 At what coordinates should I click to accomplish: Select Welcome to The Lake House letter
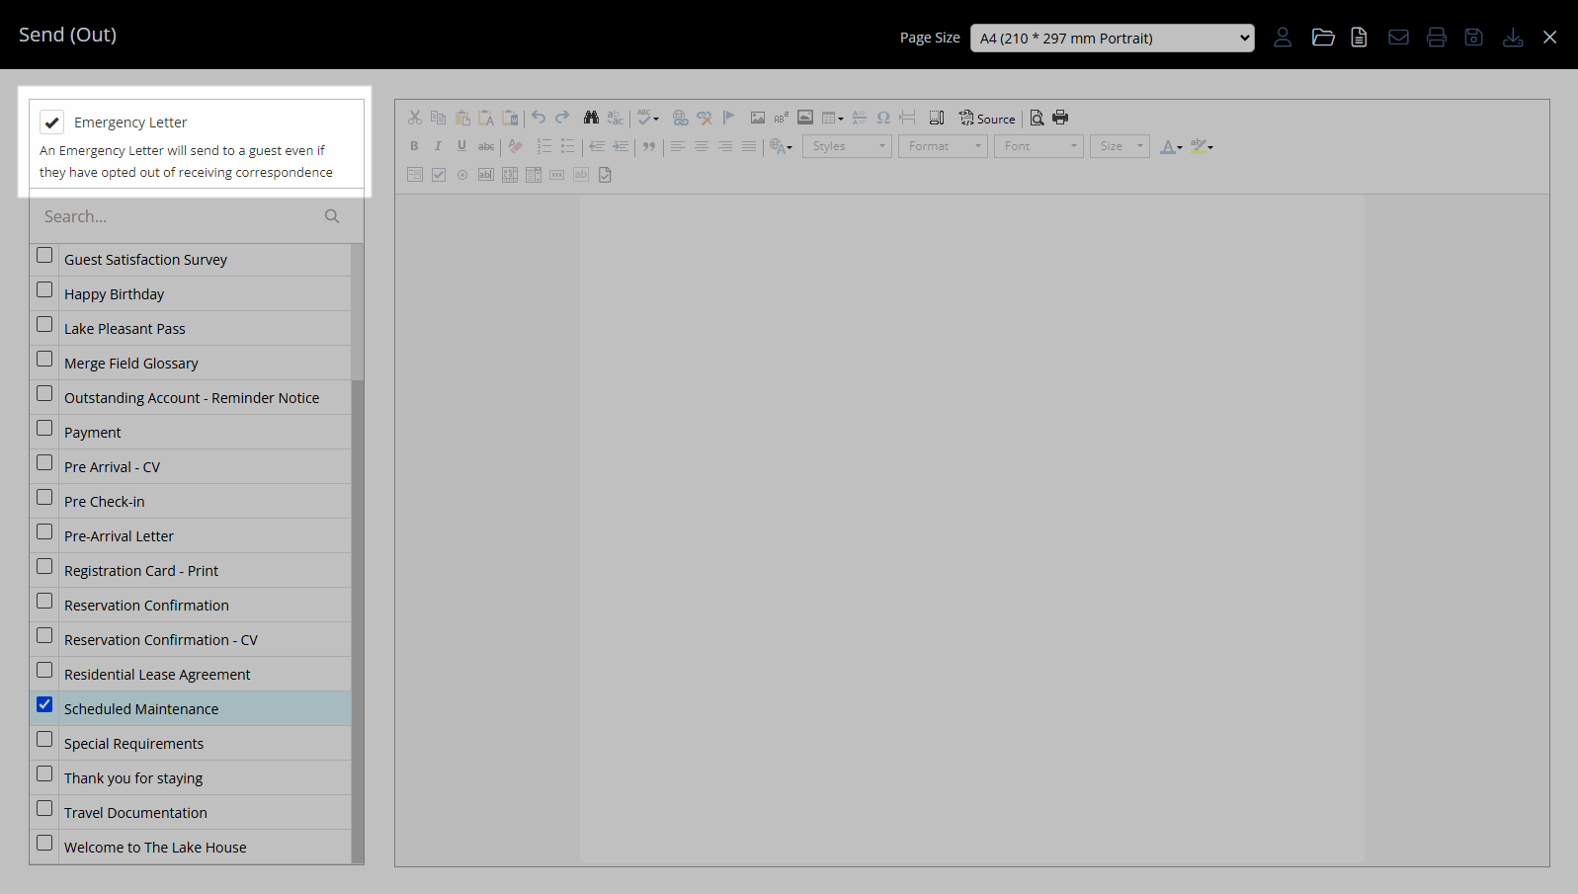[x=155, y=848]
